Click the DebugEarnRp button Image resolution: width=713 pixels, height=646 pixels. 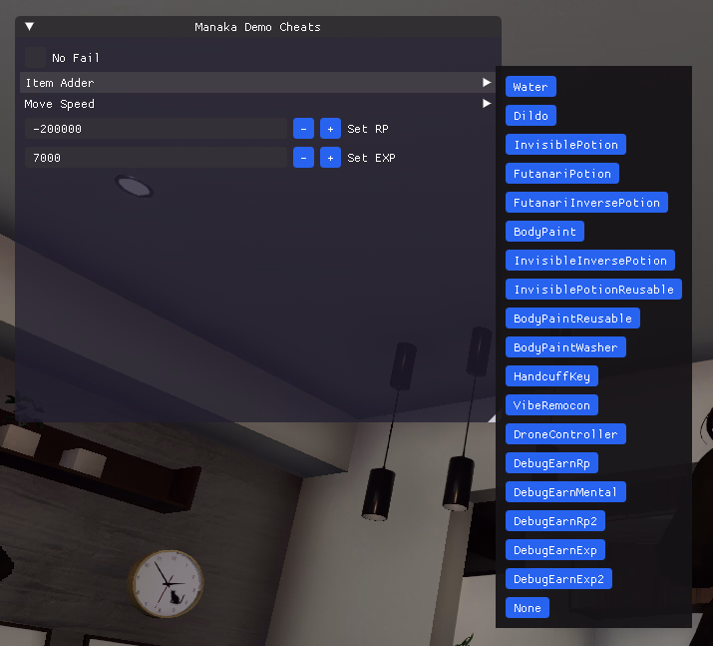click(551, 462)
